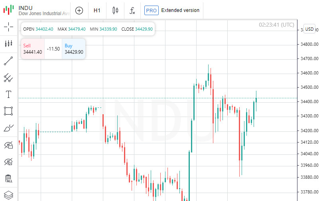Viewport: 321px width, 201px height.
Task: Pick the rectangle shape tool
Action: pos(9,111)
